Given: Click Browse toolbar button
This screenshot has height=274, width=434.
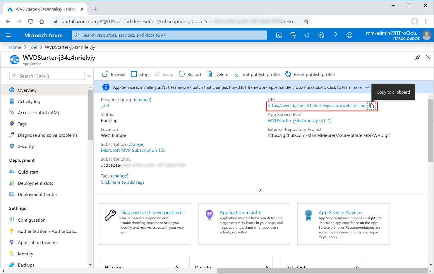Looking at the screenshot, I should (114, 74).
